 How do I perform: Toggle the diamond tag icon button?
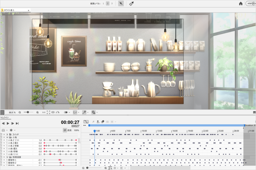94,112
